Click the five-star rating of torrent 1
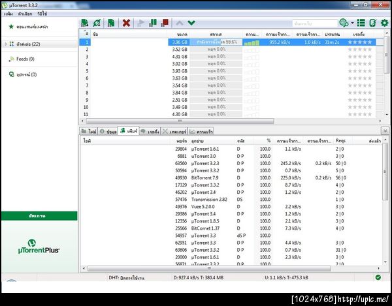 tap(360, 42)
